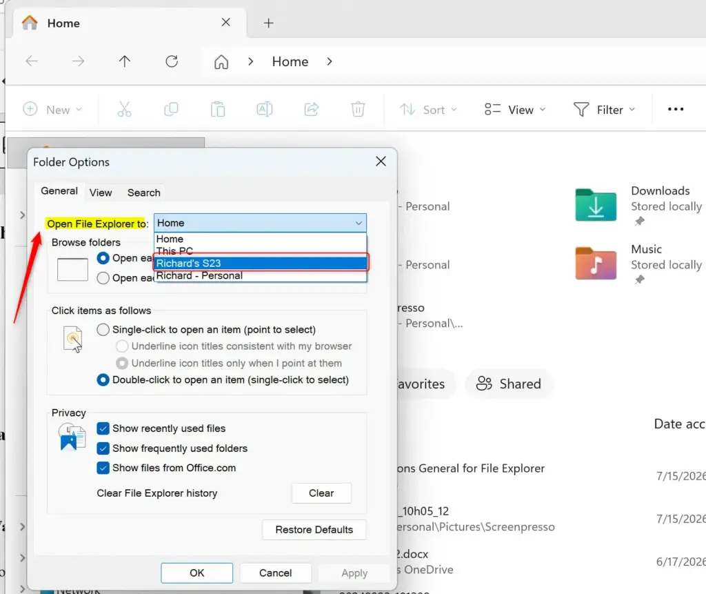Switch to the General tab
Screen dimensions: 706x594
pyautogui.click(x=59, y=191)
